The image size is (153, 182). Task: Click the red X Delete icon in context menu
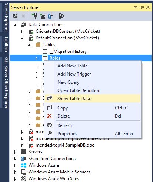click(x=50, y=116)
